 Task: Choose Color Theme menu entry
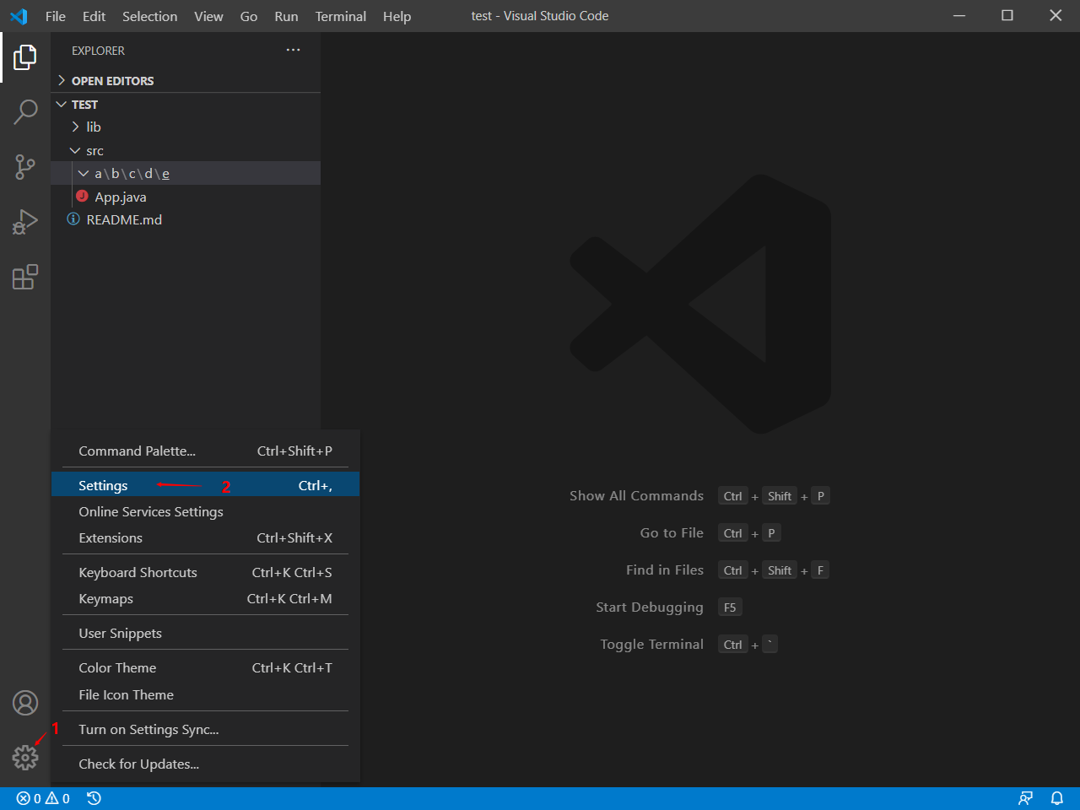205,667
